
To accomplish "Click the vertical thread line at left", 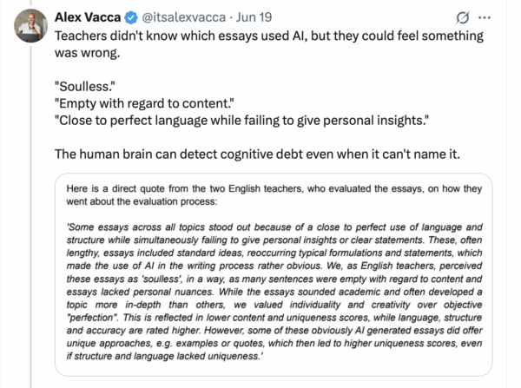I will pyautogui.click(x=32, y=217).
